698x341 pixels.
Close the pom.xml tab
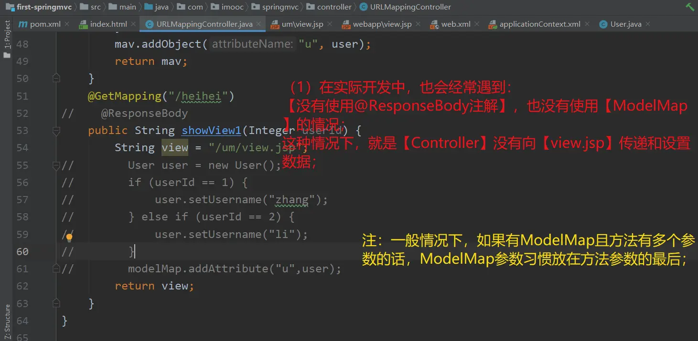(x=67, y=24)
